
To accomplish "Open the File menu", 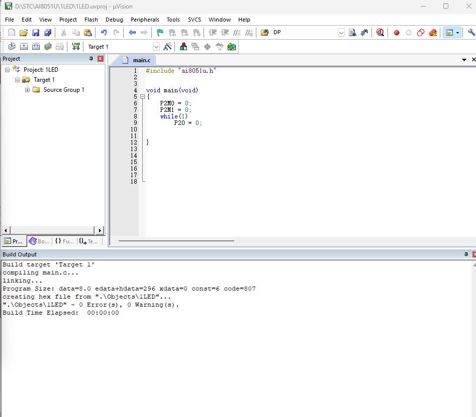I will [10, 20].
